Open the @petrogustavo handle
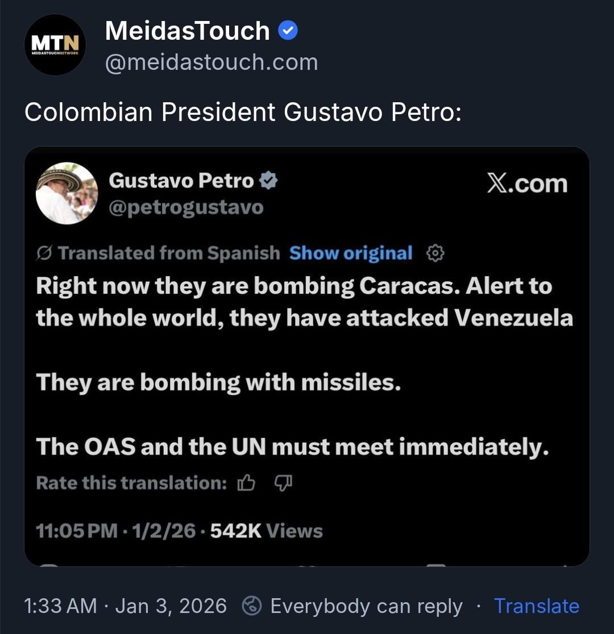The image size is (614, 634). click(x=186, y=208)
